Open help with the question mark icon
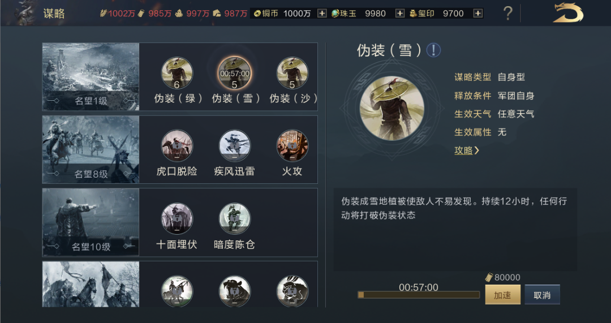The height and width of the screenshot is (323, 611). click(x=507, y=14)
